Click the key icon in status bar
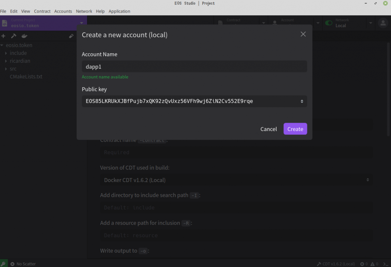The width and height of the screenshot is (391, 267). pyautogui.click(x=3, y=264)
